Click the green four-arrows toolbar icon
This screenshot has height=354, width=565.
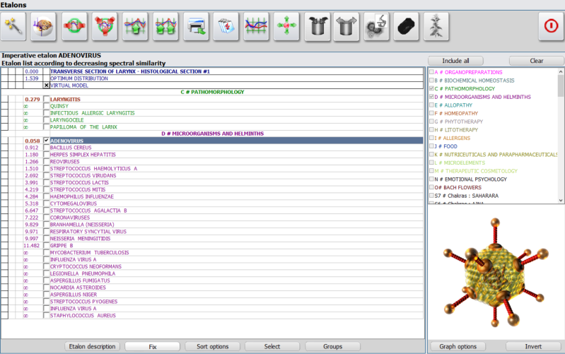(288, 26)
